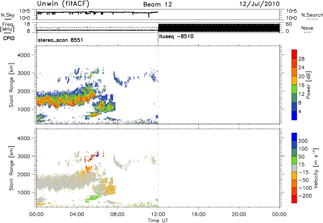Click the 'Time UT' axis label

(x=158, y=221)
